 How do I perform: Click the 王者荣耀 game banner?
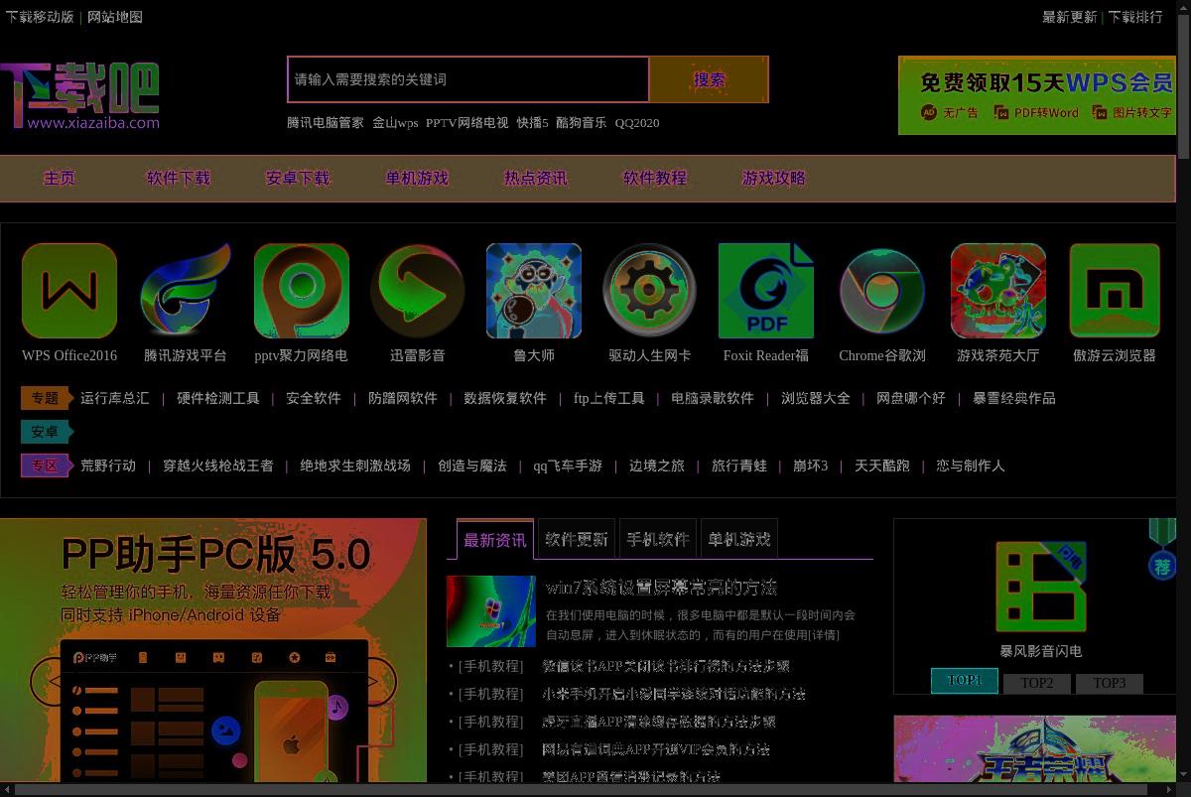point(1034,749)
